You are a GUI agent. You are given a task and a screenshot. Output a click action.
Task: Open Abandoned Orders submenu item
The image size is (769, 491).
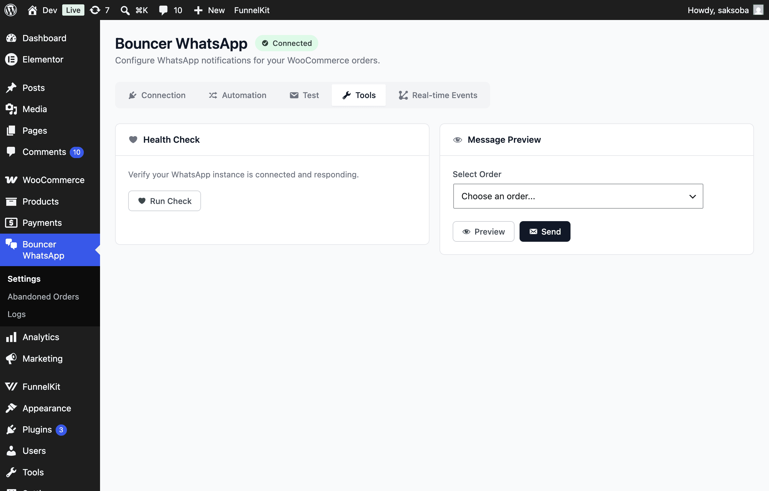tap(43, 297)
